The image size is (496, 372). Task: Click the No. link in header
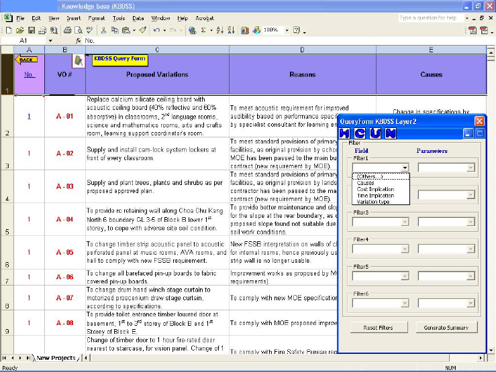pyautogui.click(x=29, y=74)
